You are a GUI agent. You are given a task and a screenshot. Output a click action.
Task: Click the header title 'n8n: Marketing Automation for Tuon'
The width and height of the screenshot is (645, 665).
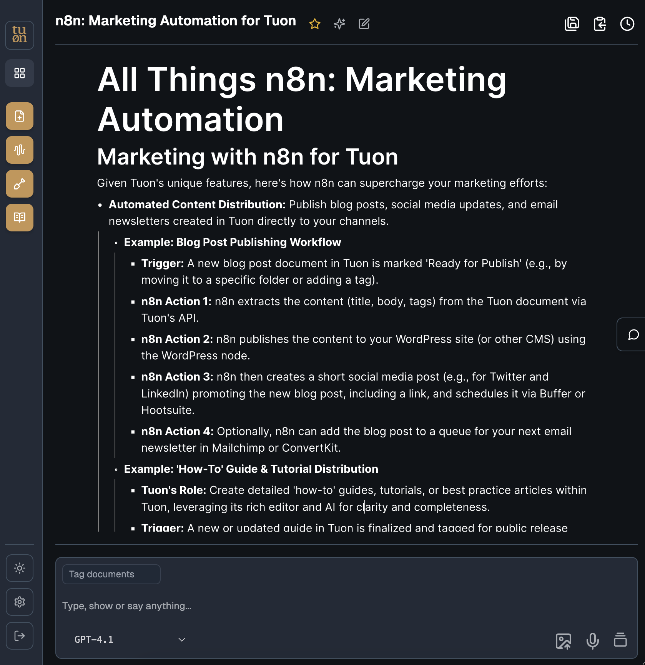click(176, 21)
